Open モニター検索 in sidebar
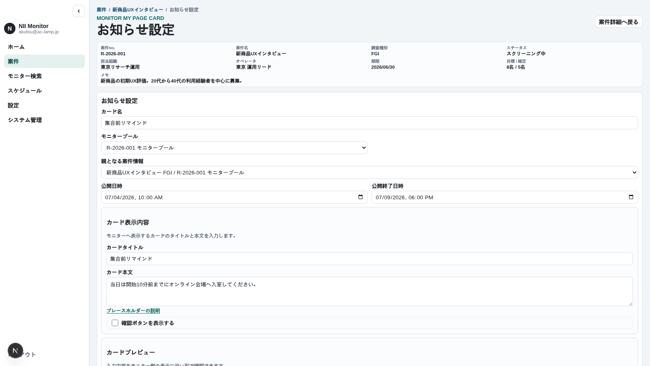The height and width of the screenshot is (366, 650). (44, 76)
